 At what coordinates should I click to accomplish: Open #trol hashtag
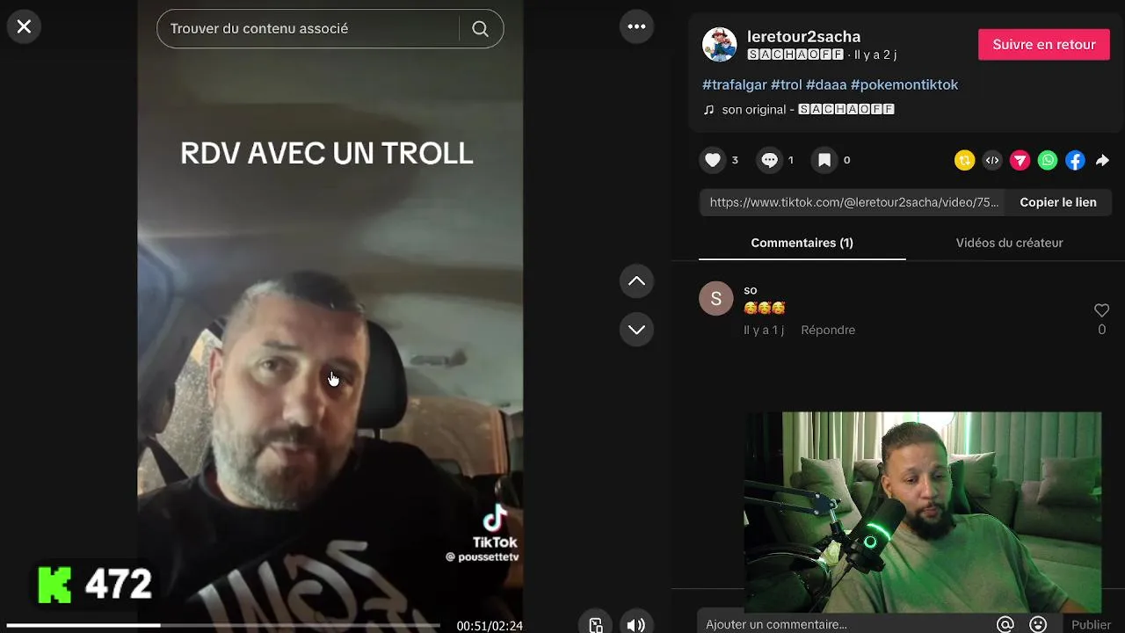(x=786, y=84)
